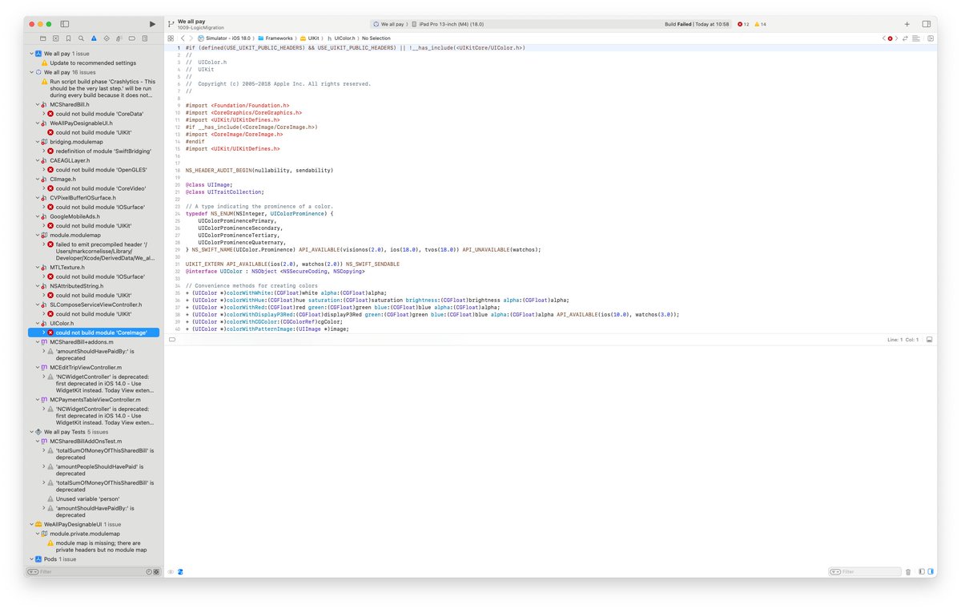Viewport: 961px width, 609px height.
Task: Click the 12 errors indicator
Action: click(742, 24)
